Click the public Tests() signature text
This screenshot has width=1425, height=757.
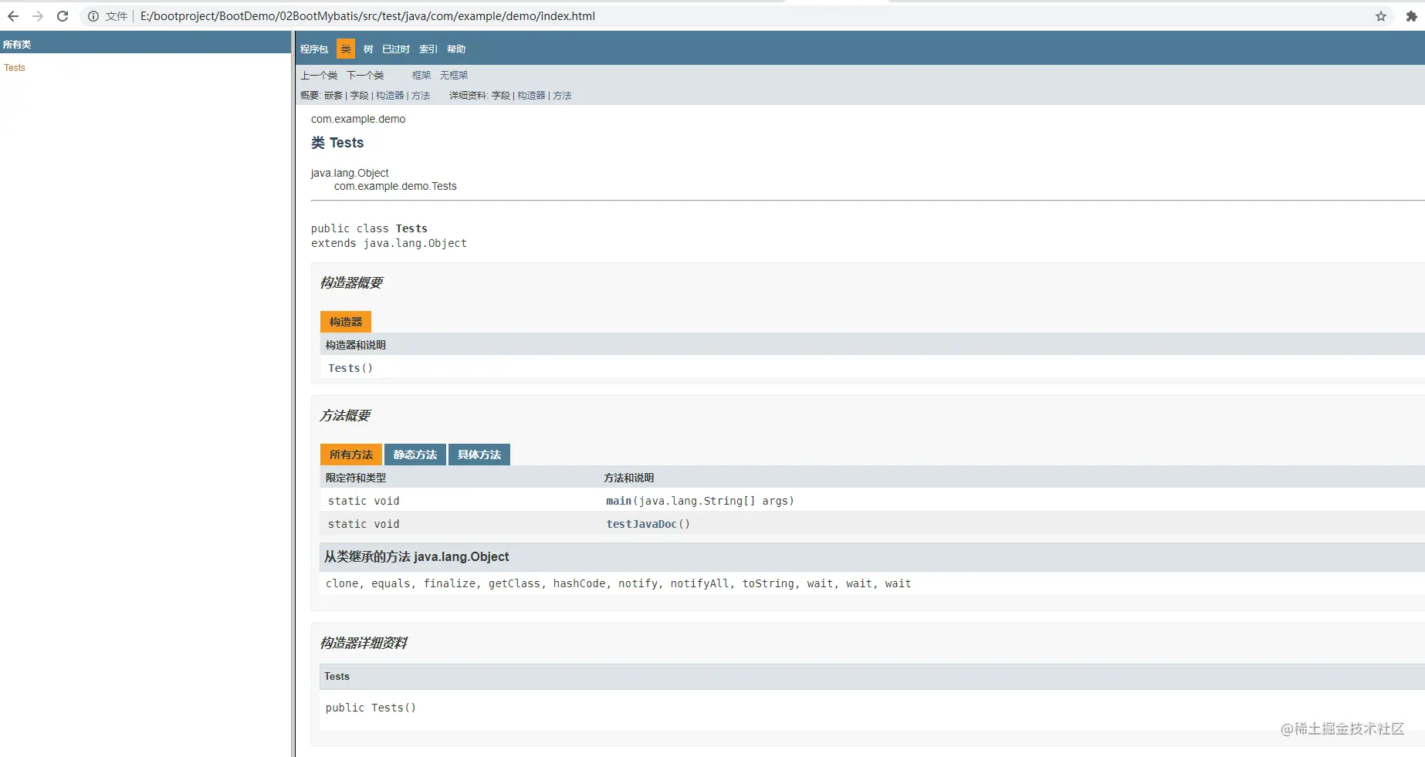371,708
